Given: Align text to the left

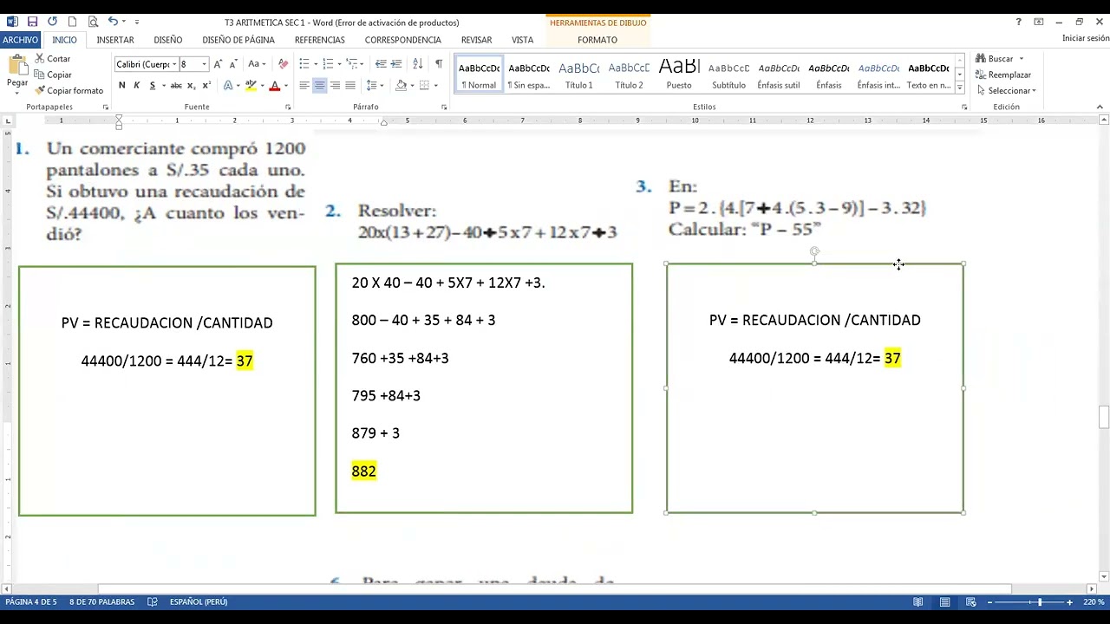Looking at the screenshot, I should [x=304, y=85].
